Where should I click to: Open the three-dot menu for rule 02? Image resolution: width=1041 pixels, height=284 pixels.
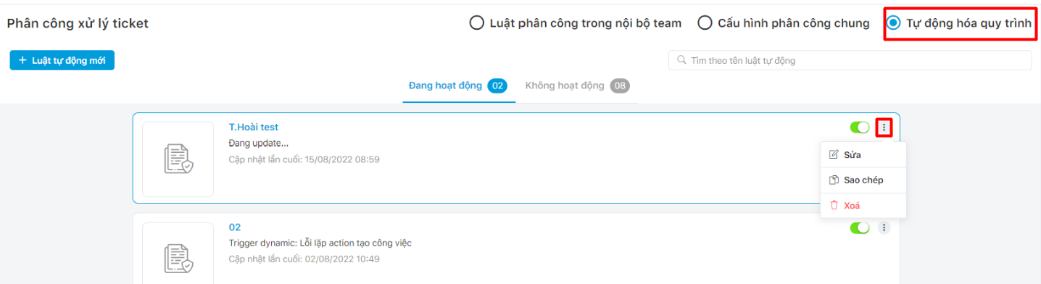(x=884, y=227)
